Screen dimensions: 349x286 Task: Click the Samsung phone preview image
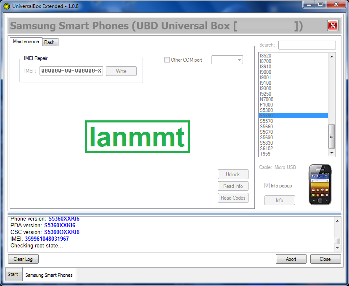[x=320, y=185]
